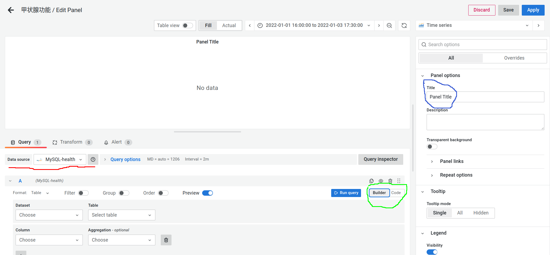Image resolution: width=550 pixels, height=255 pixels.
Task: Click the panel Title input field
Action: coord(485,97)
